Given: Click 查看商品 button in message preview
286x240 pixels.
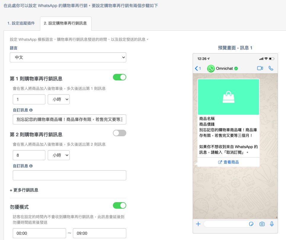Looking at the screenshot, I should [229, 162].
